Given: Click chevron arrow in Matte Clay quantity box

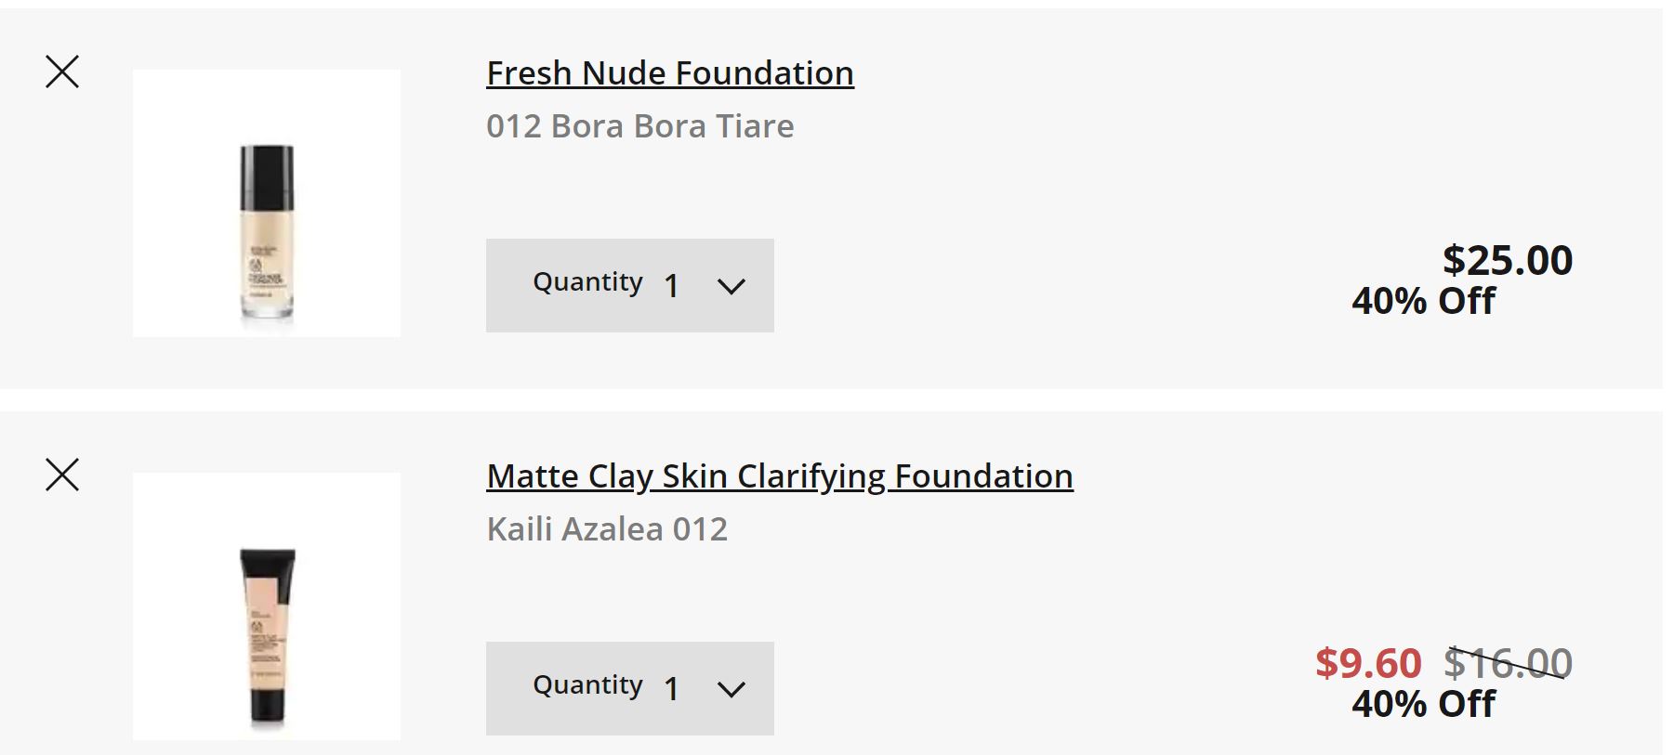Looking at the screenshot, I should [732, 689].
